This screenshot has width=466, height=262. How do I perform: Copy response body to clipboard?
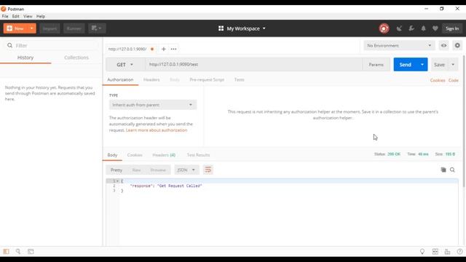click(x=443, y=170)
